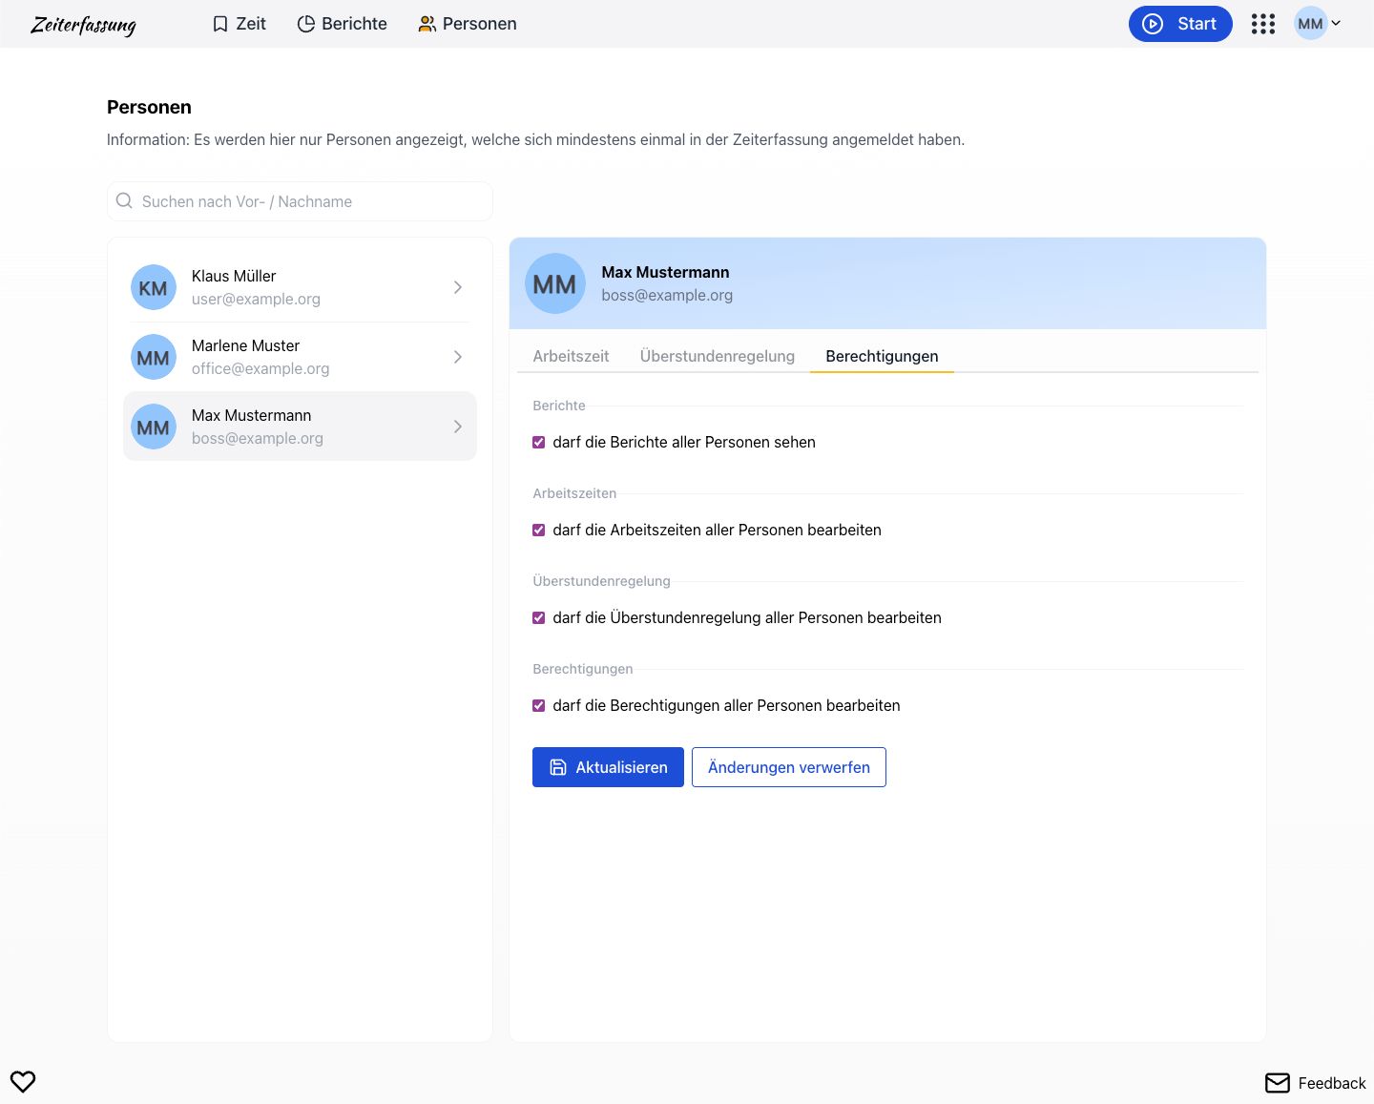Image resolution: width=1374 pixels, height=1104 pixels.
Task: Expand Marlene Muster entry via chevron
Action: click(x=458, y=357)
